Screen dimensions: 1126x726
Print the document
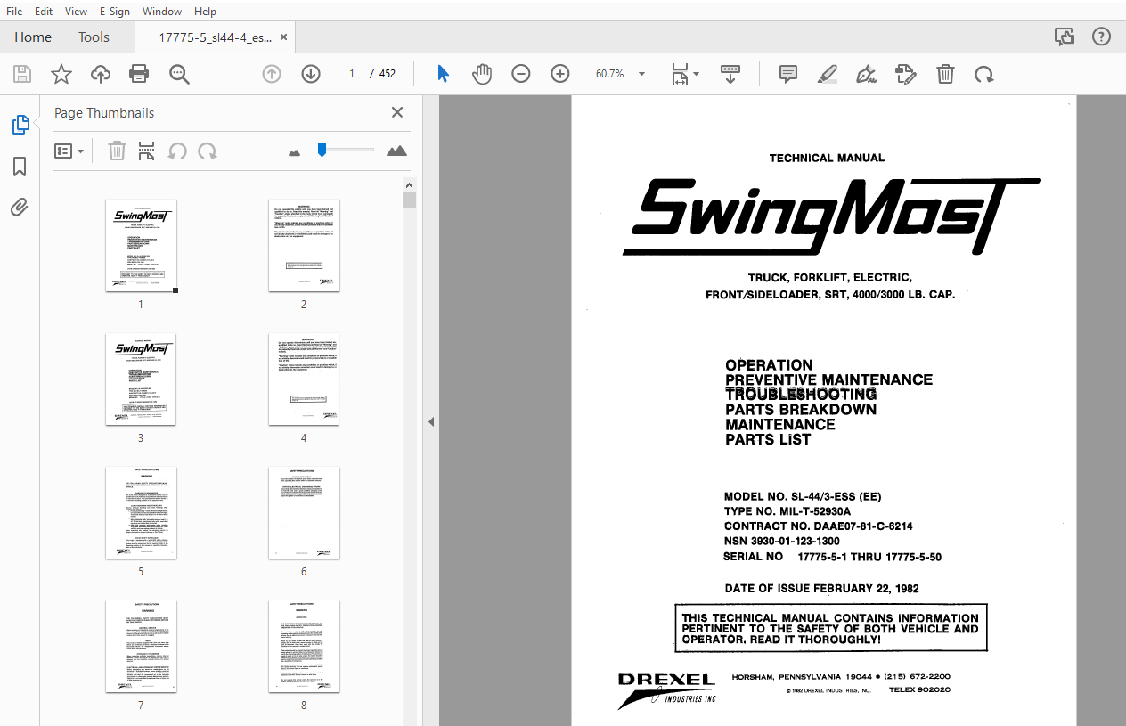140,74
